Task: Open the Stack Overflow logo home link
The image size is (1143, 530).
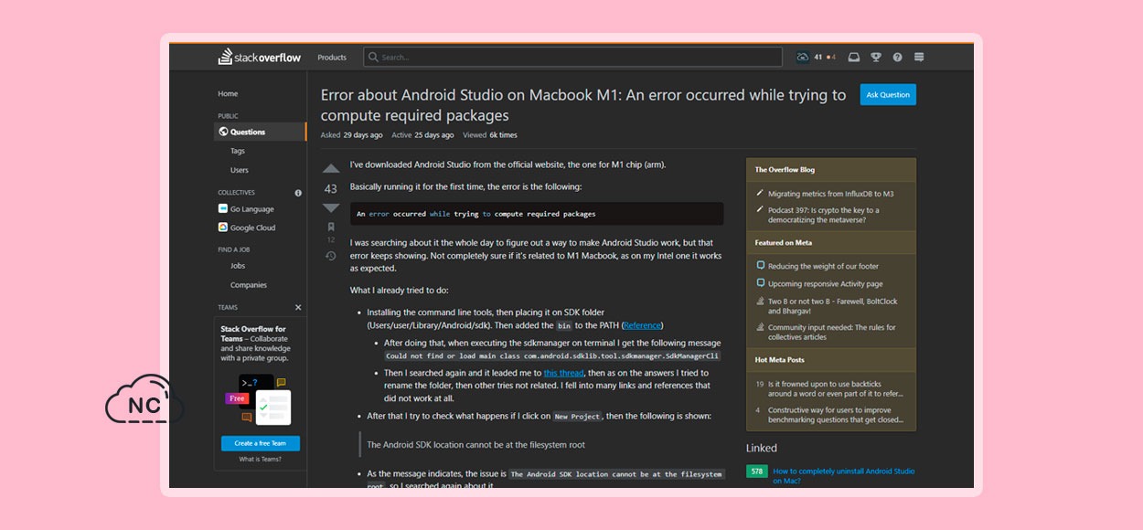Action: click(259, 57)
